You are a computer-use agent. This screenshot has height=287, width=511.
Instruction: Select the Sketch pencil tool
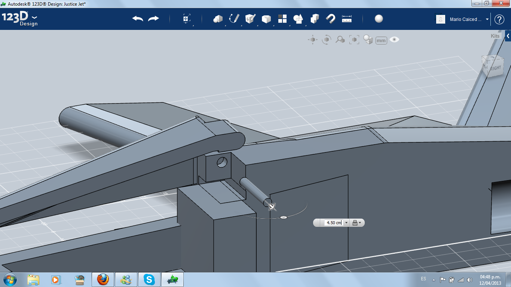(x=234, y=19)
